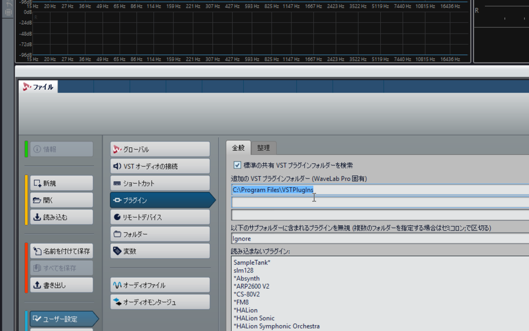
Task: Select the プラグイン settings entry
Action: click(162, 200)
